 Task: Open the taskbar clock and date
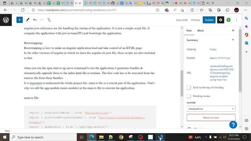(x=234, y=137)
